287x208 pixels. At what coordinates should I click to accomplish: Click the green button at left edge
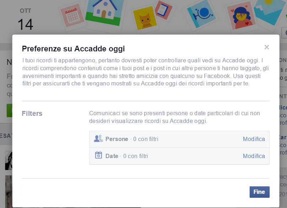coord(9,111)
